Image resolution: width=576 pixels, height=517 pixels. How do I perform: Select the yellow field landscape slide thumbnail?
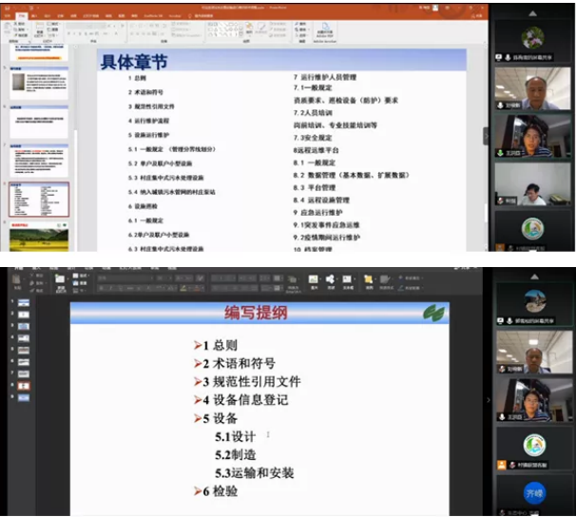[39, 236]
